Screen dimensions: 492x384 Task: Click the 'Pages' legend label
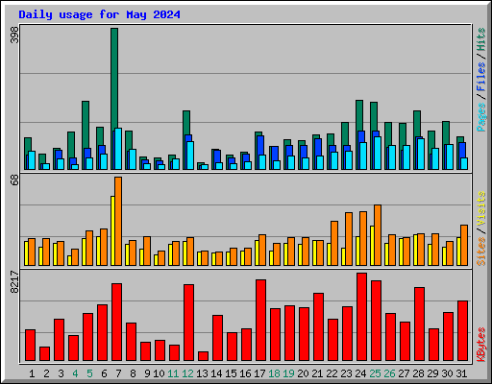click(481, 117)
